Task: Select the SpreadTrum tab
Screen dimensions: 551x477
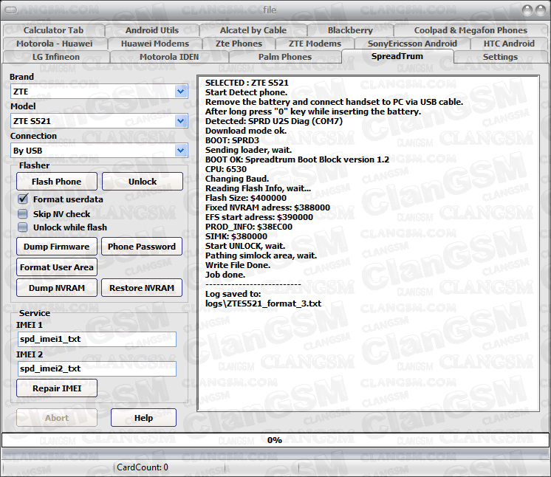Action: [x=397, y=56]
